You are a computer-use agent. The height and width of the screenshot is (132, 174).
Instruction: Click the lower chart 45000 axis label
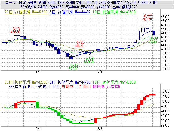tap(165, 91)
